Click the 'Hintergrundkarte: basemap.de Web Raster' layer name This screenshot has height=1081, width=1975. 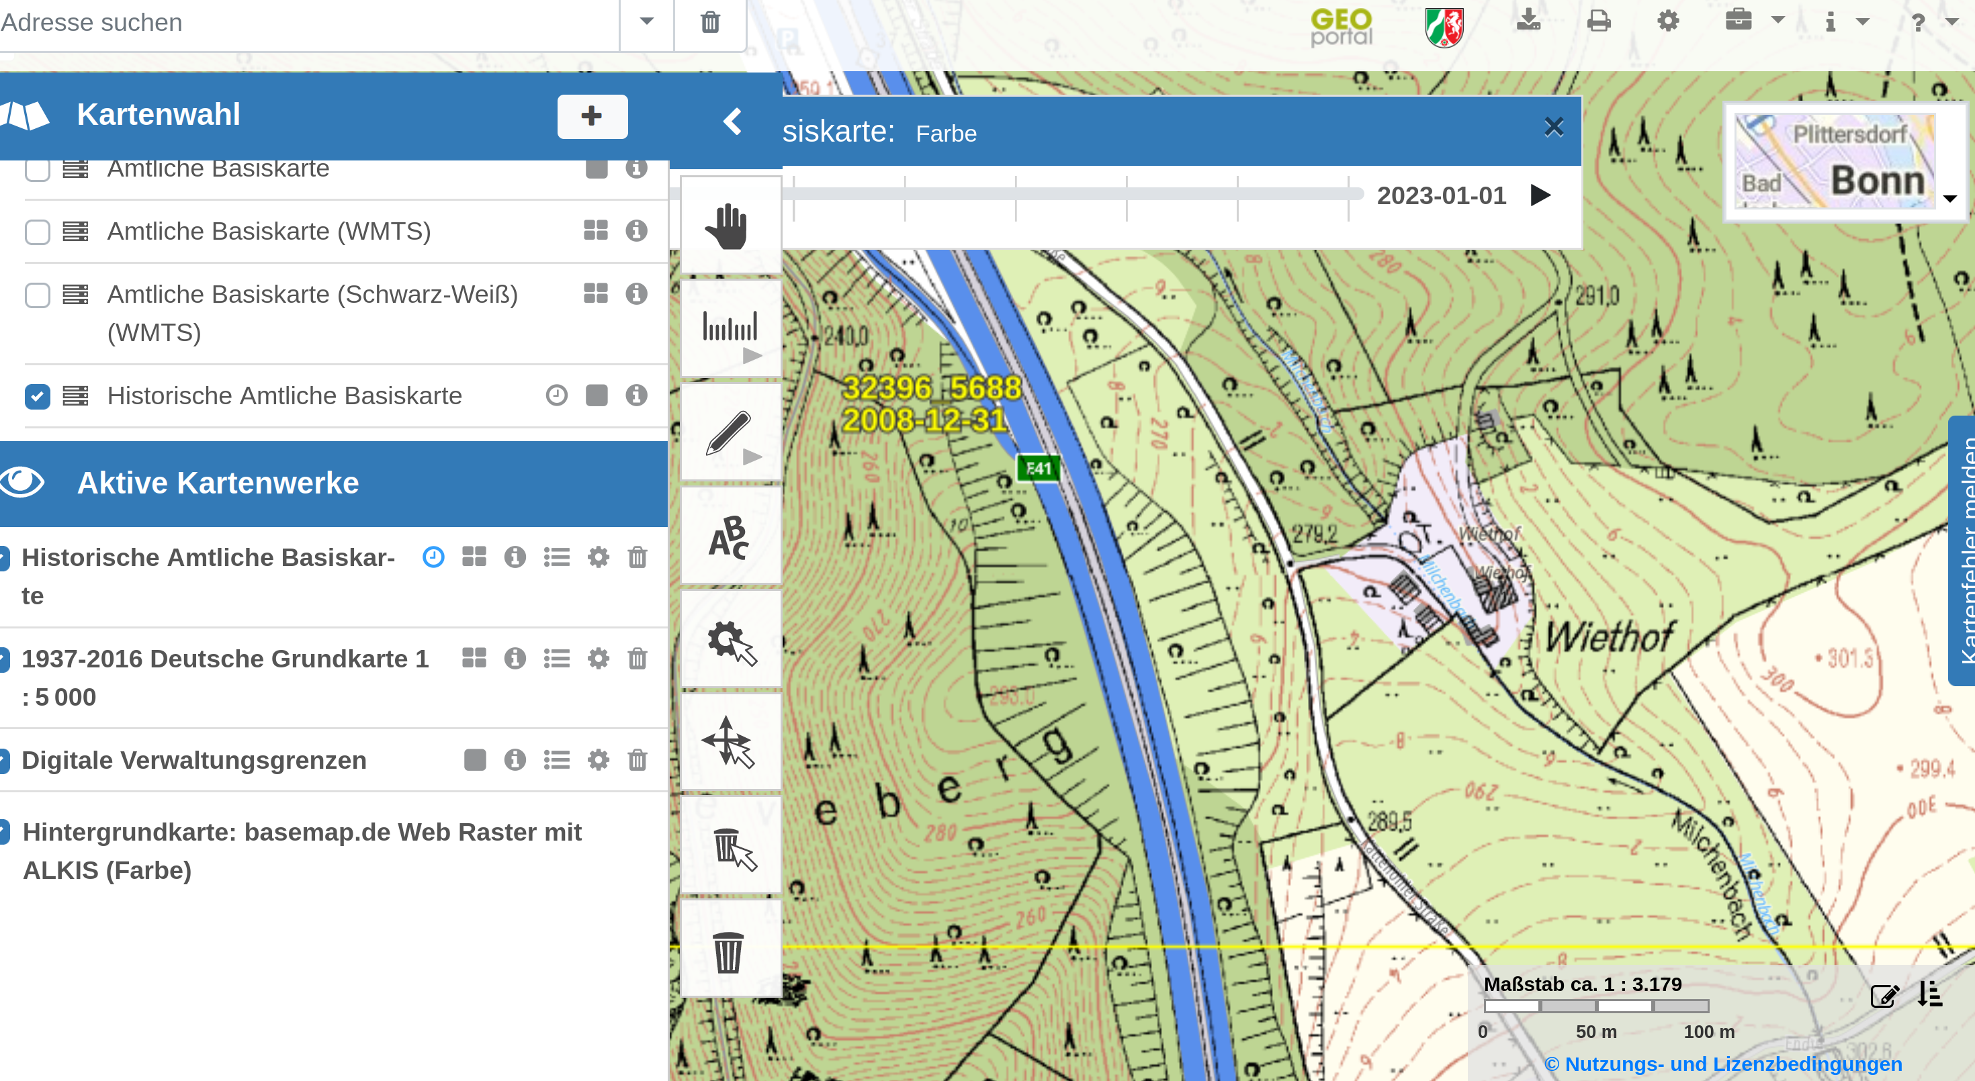[x=302, y=851]
